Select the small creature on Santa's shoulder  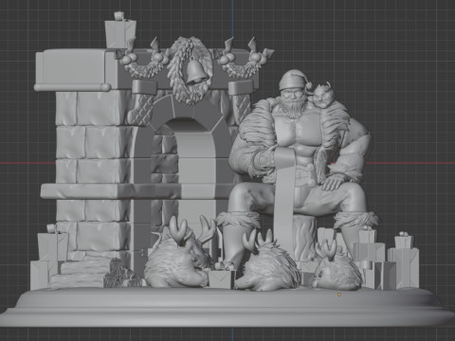click(323, 95)
